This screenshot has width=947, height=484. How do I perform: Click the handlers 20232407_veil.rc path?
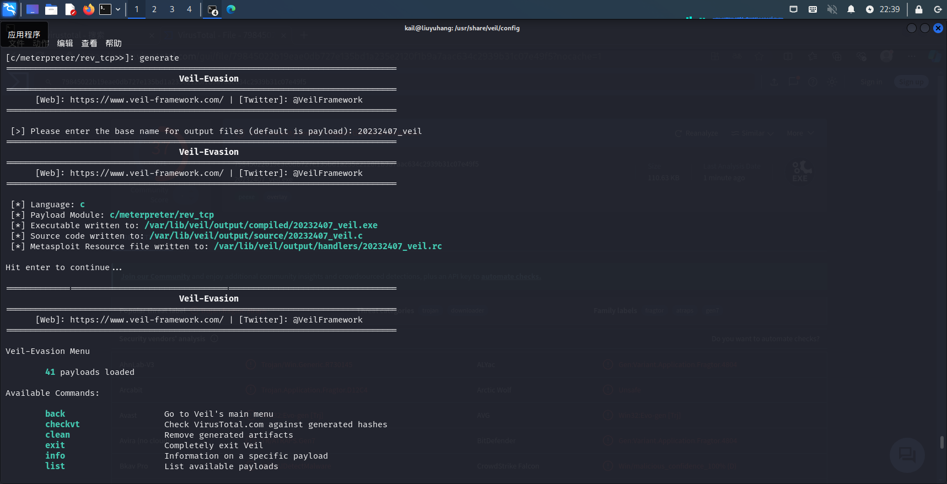coord(328,246)
